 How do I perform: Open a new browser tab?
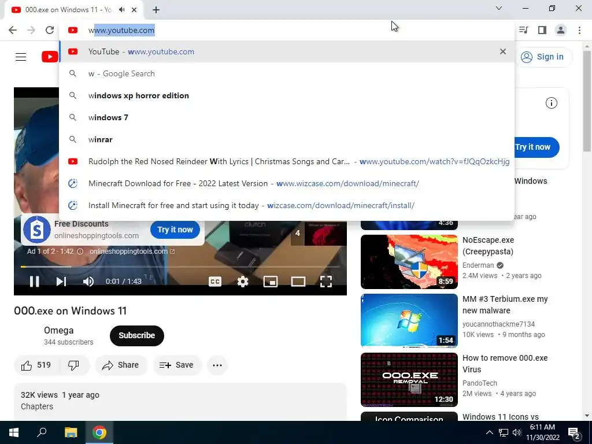point(156,10)
